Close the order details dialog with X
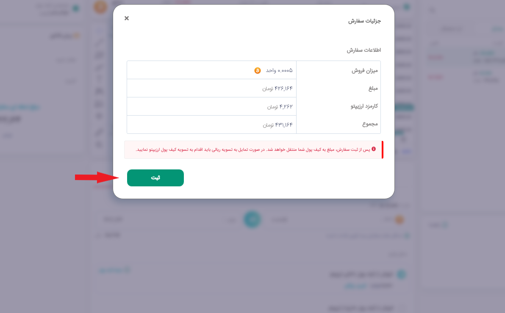Image resolution: width=505 pixels, height=313 pixels. 127,18
